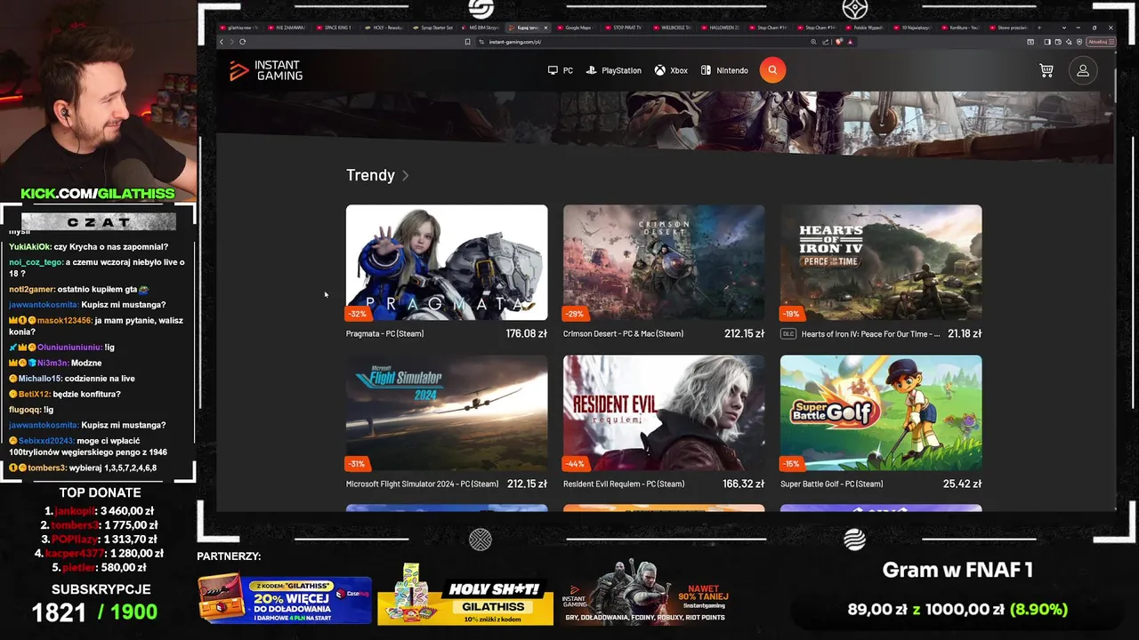Click the Brave rewards triangle icon
Viewport: 1139px width, 640px height.
click(x=850, y=42)
